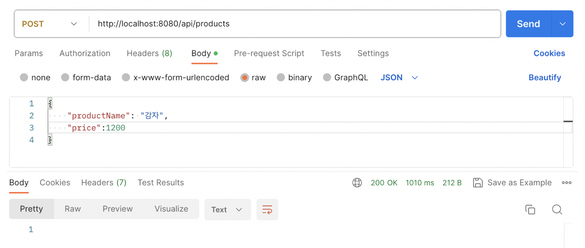Open the Pre-request Script tab
The image size is (585, 248).
tap(269, 53)
